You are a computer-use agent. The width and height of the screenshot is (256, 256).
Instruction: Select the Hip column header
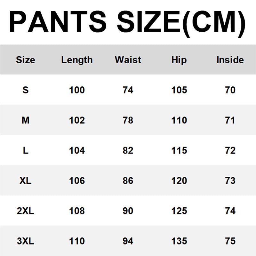point(179,60)
